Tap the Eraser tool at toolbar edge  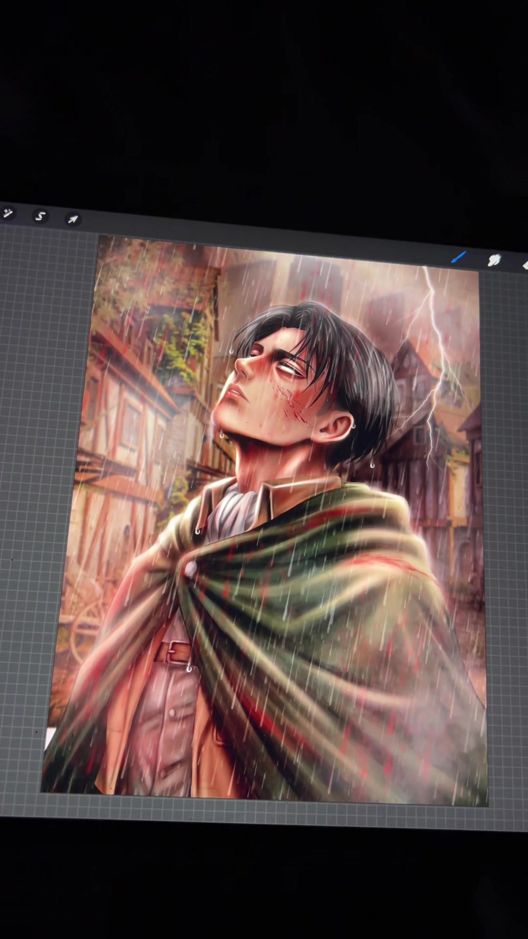click(525, 265)
